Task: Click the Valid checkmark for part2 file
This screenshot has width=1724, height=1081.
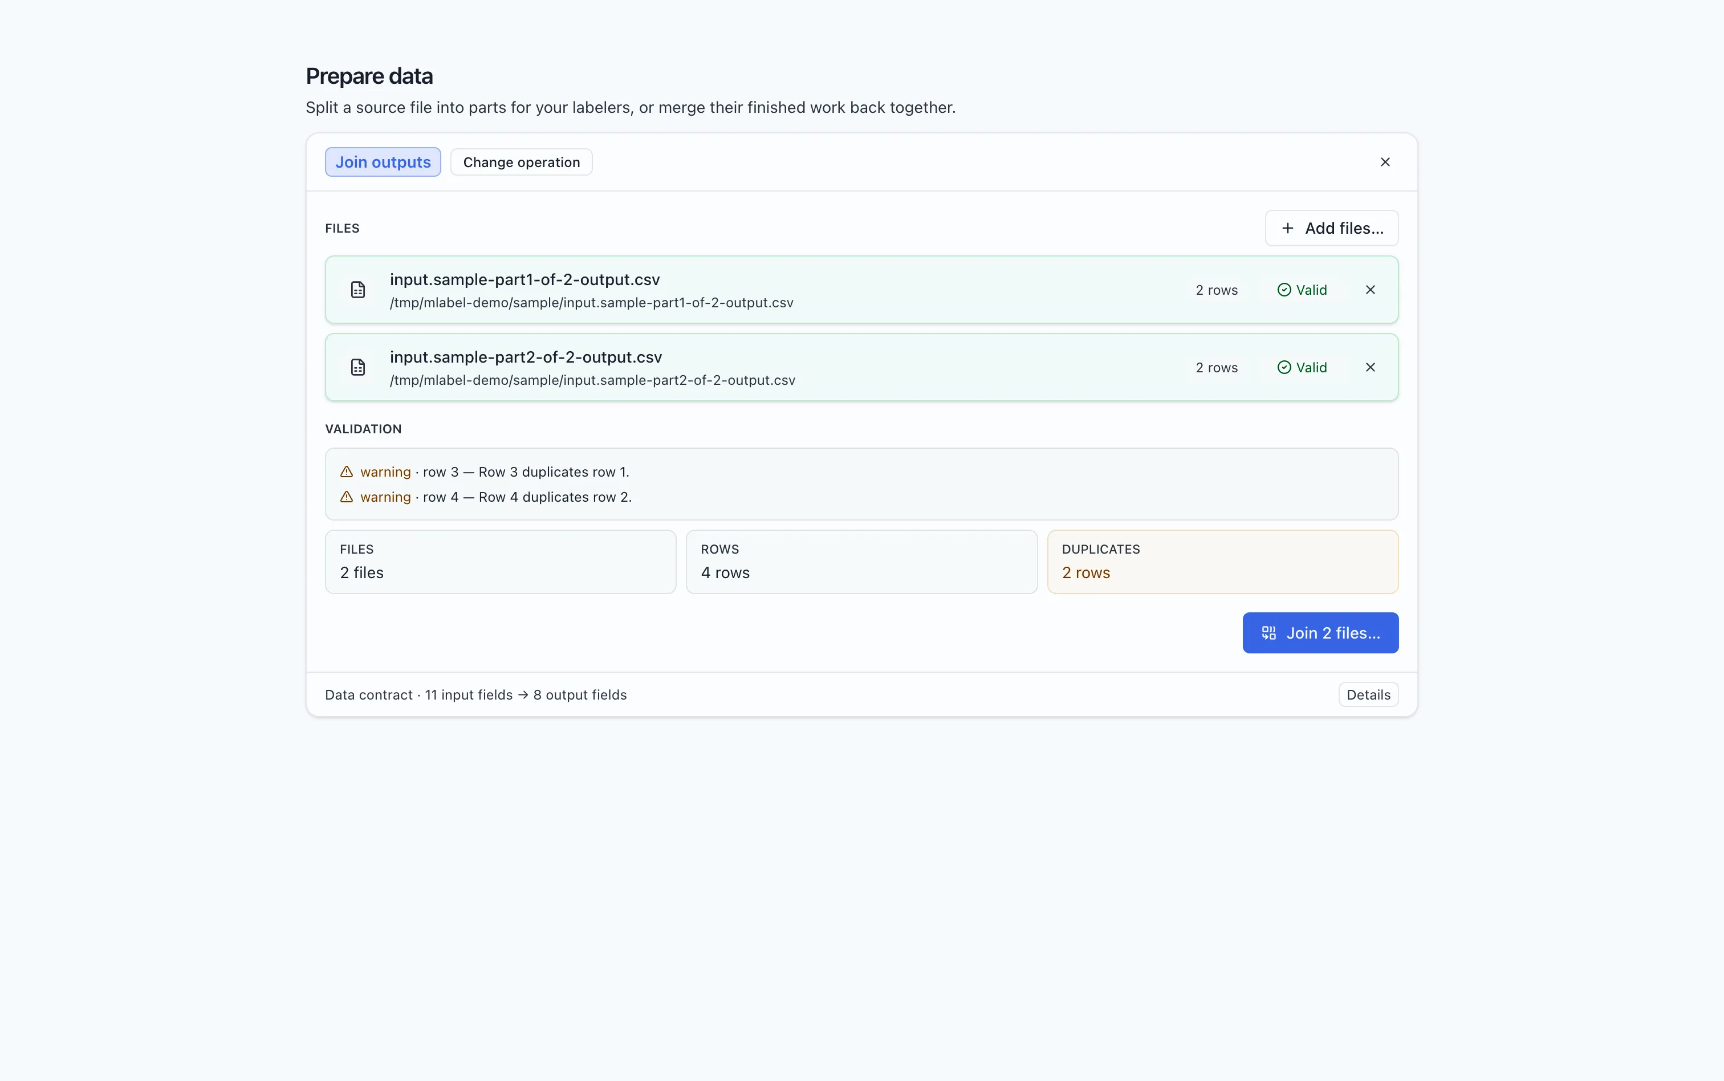Action: tap(1284, 368)
